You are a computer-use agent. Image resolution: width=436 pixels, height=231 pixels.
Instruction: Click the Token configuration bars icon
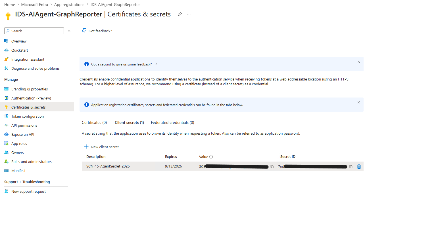click(x=6, y=116)
